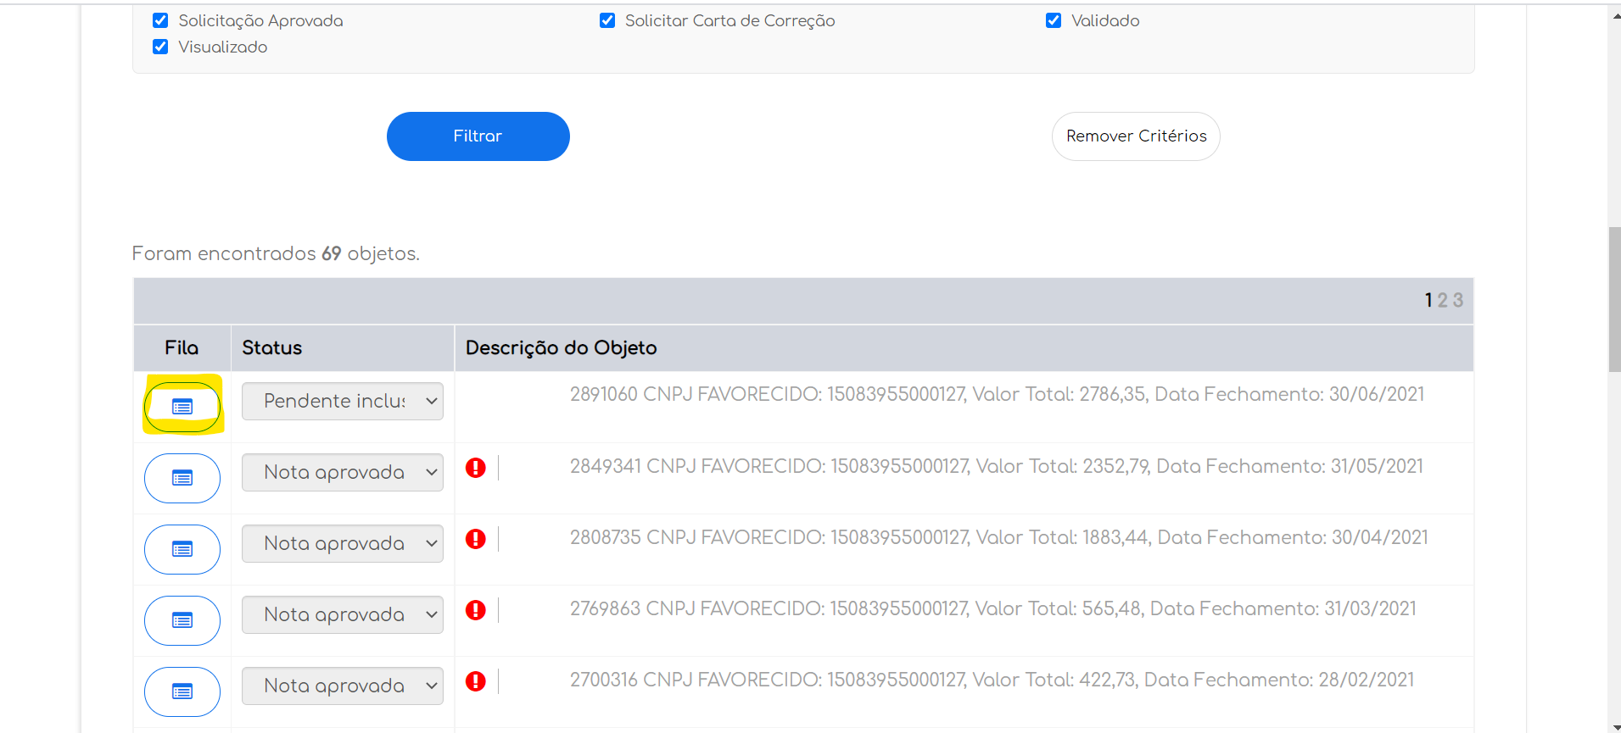Click the red alert icon for object 2769863

(476, 610)
